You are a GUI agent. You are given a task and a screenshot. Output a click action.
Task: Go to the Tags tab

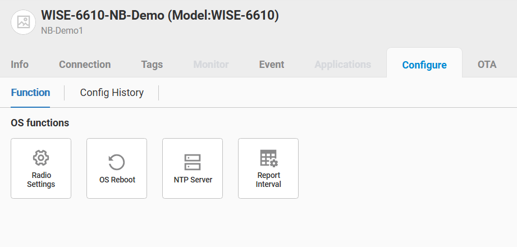[152, 65]
